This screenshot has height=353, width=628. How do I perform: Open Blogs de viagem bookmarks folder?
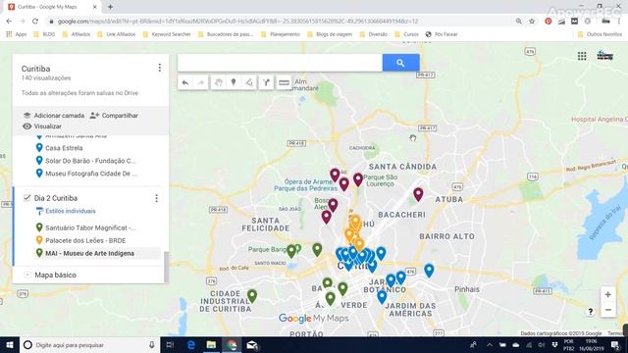[x=330, y=34]
